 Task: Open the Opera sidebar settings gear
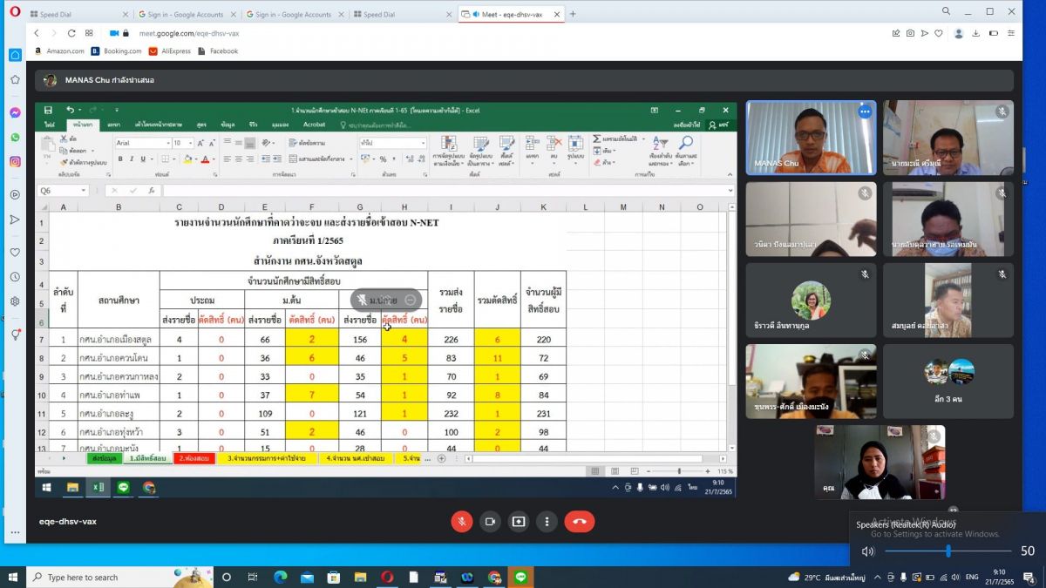15,301
